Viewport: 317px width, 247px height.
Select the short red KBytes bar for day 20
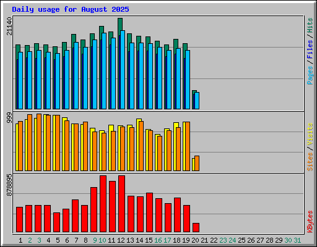(x=196, y=227)
